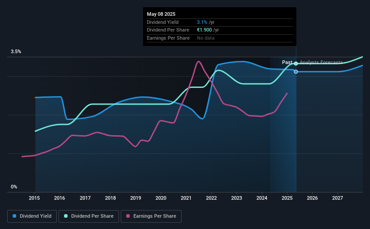Click the 2019 x-axis label
This screenshot has width=370, height=229.
tap(136, 198)
